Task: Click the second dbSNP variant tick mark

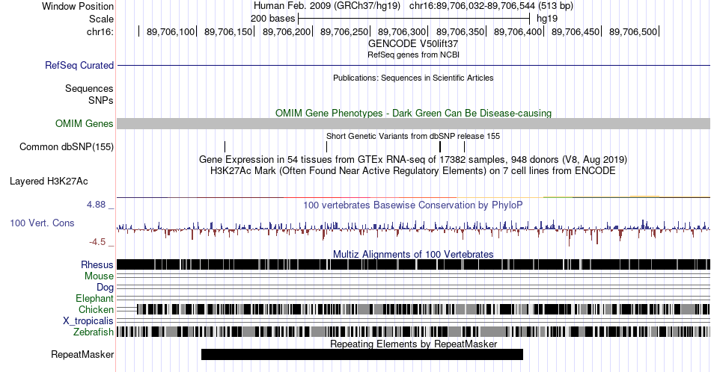Action: (x=326, y=146)
